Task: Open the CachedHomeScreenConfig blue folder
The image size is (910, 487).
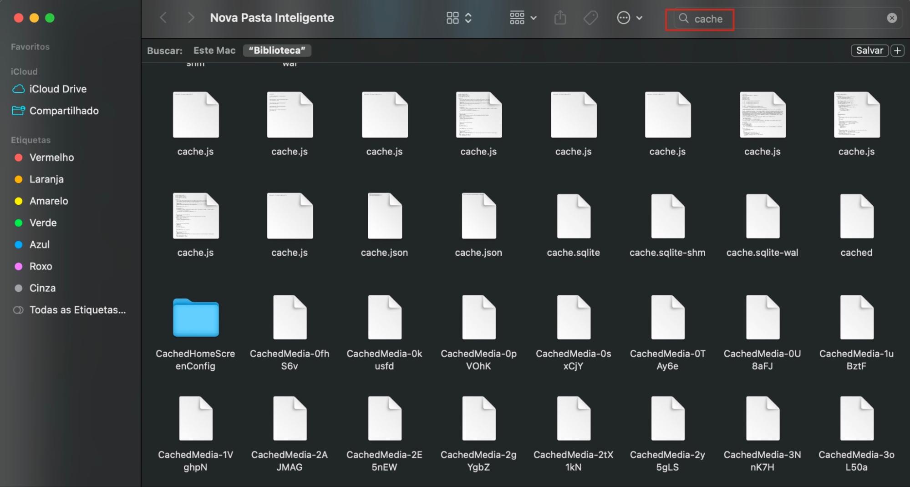Action: point(195,318)
